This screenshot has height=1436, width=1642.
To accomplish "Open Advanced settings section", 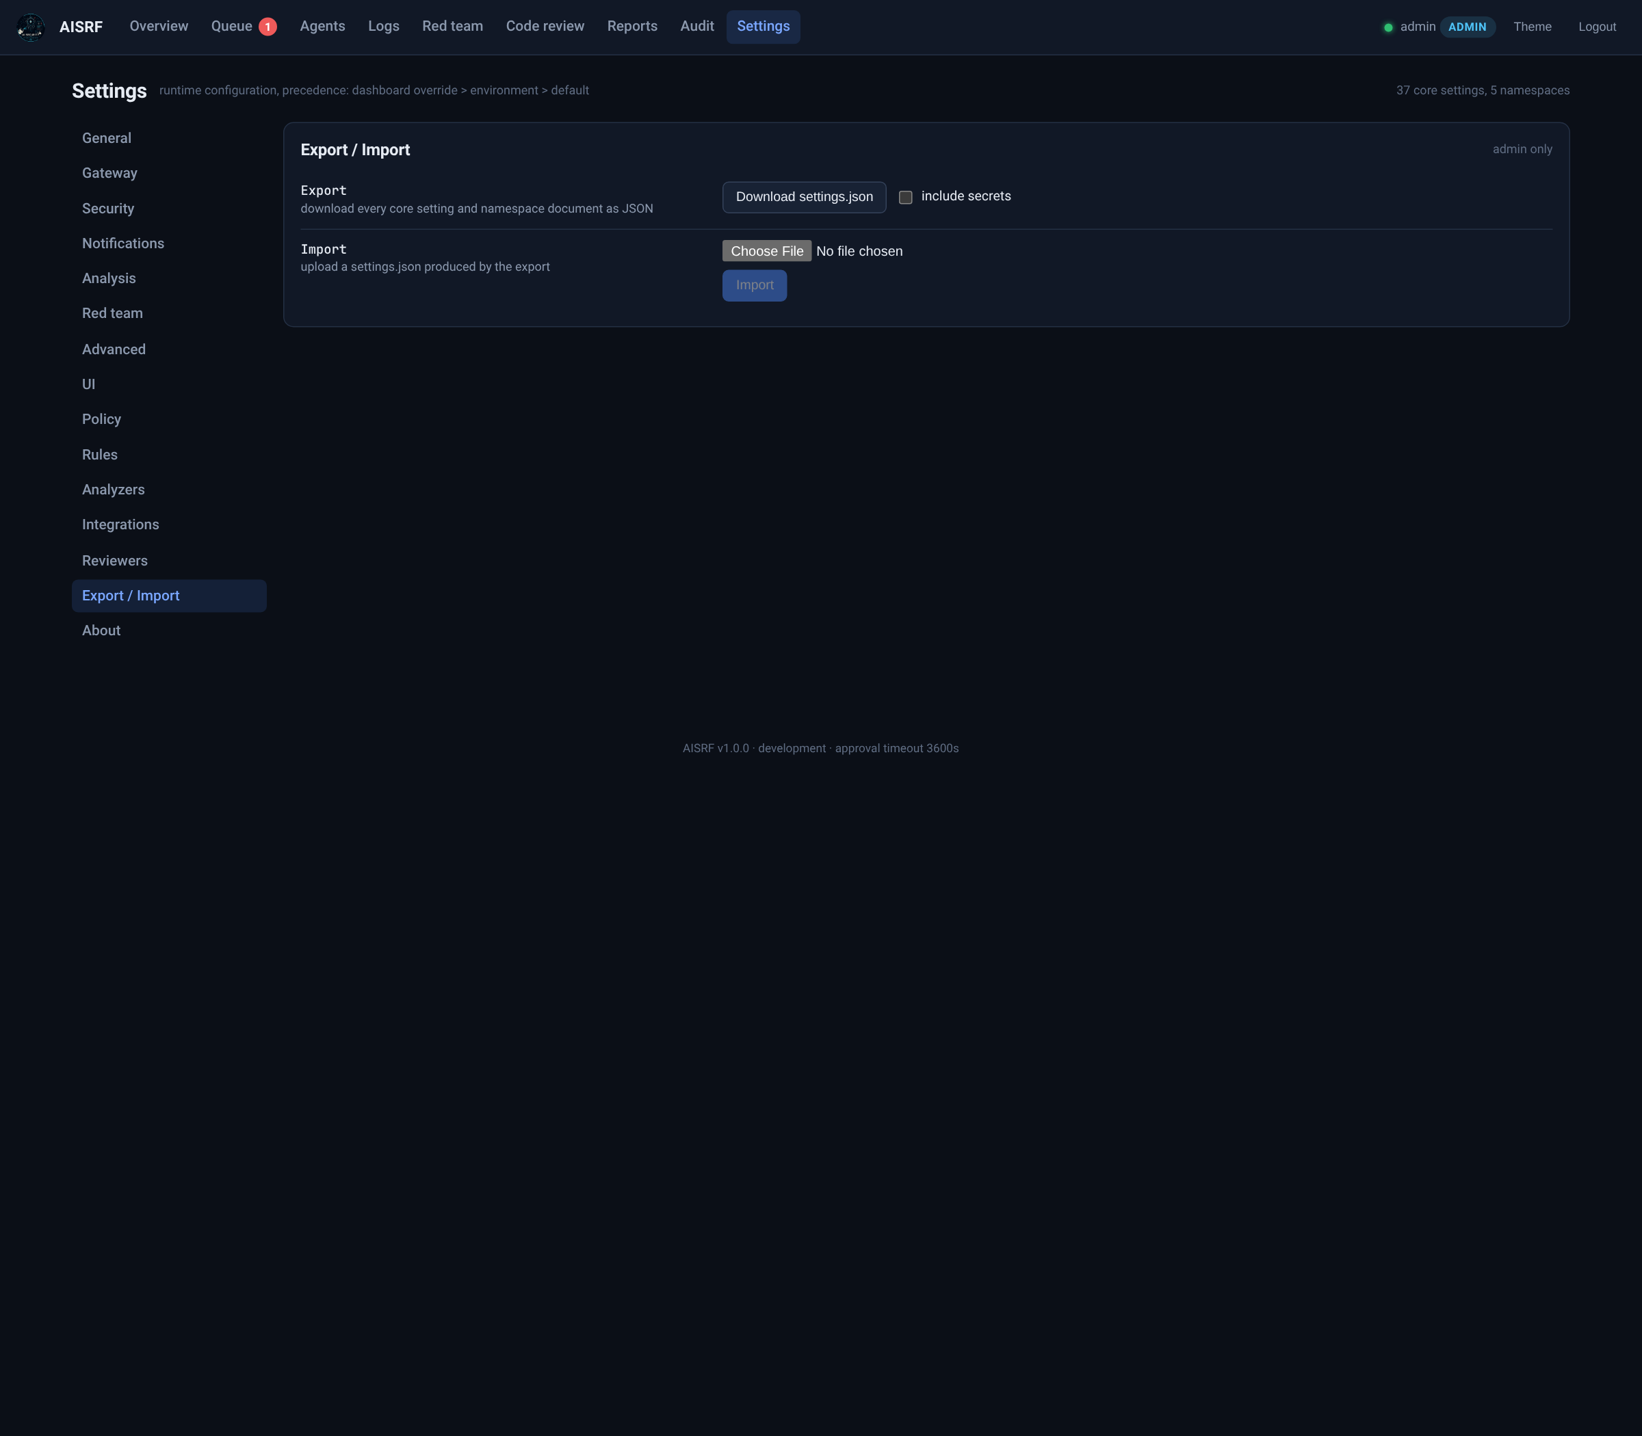I will tap(169, 349).
